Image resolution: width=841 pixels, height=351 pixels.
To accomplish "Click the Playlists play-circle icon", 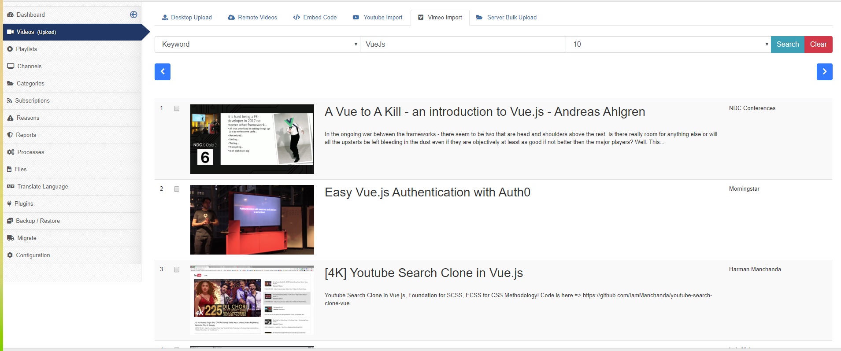I will tap(10, 49).
